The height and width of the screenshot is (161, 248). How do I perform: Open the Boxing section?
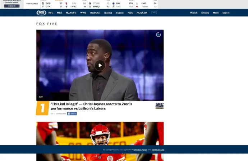tap(108, 13)
